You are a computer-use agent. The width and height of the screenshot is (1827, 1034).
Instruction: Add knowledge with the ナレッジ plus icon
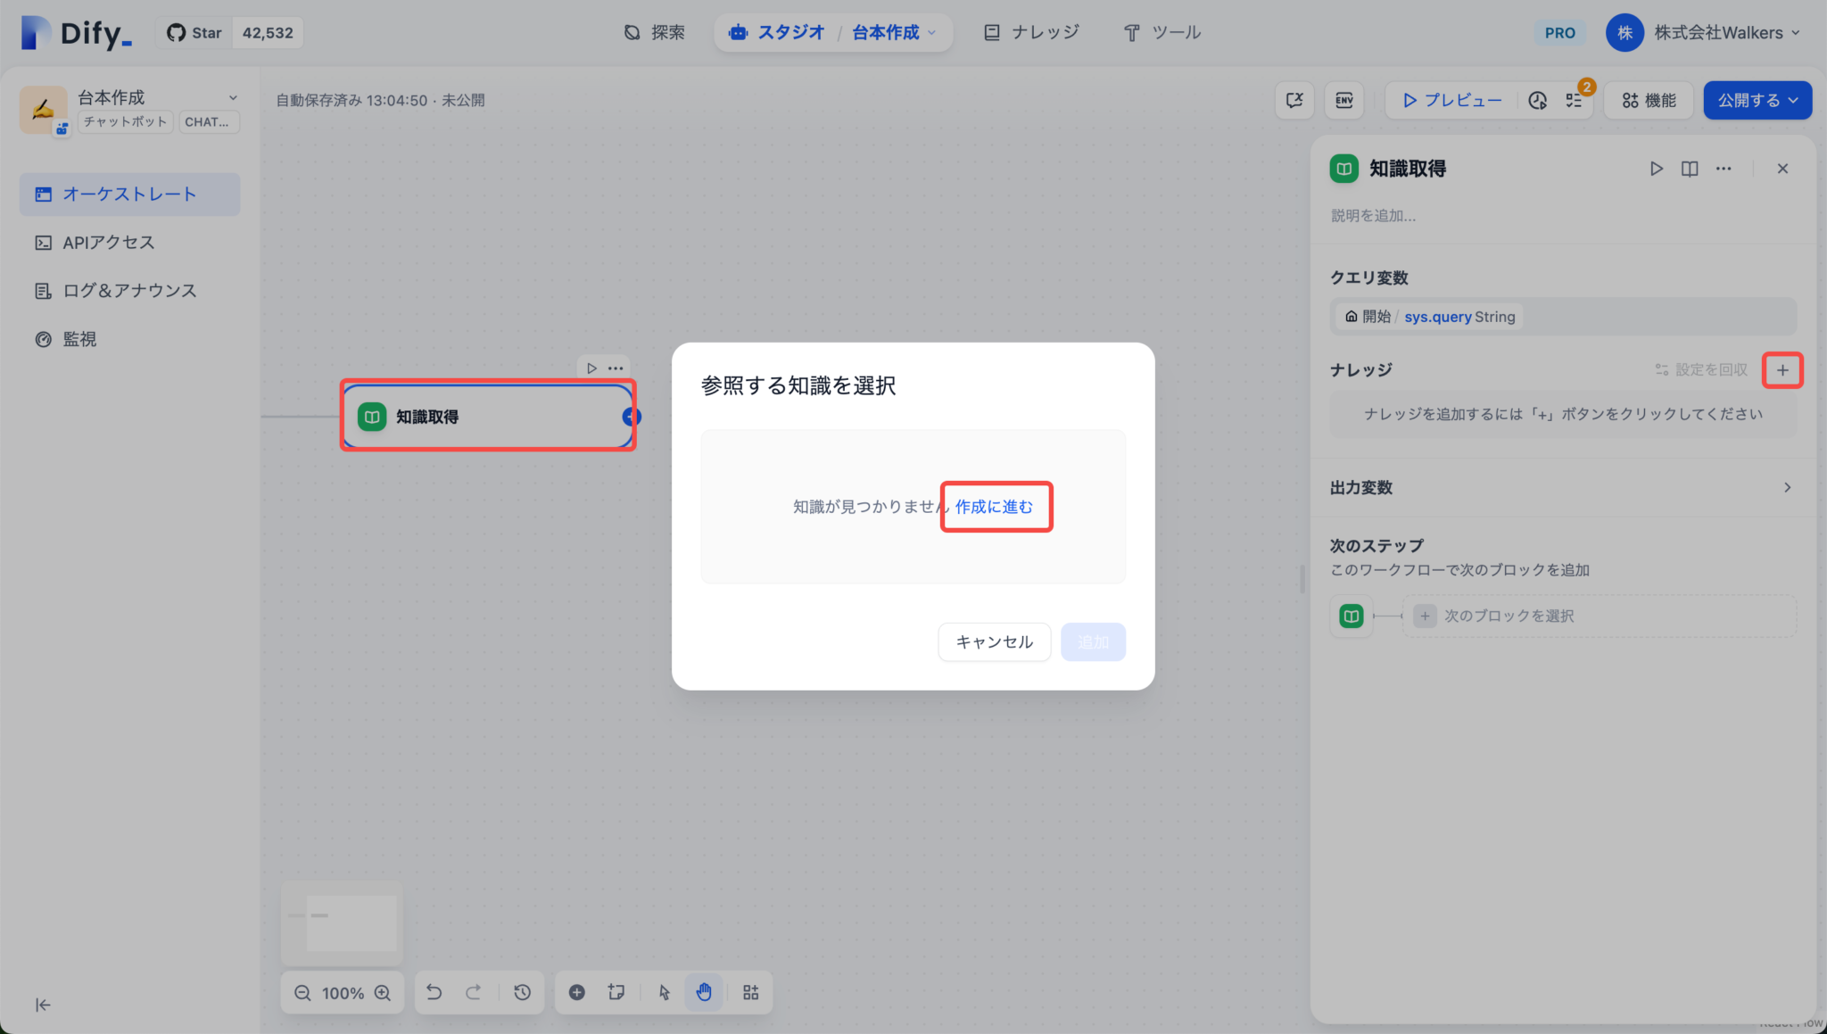[x=1782, y=369]
